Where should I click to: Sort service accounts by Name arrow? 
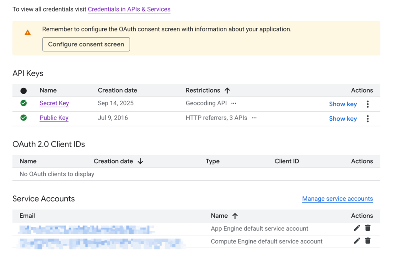point(235,216)
